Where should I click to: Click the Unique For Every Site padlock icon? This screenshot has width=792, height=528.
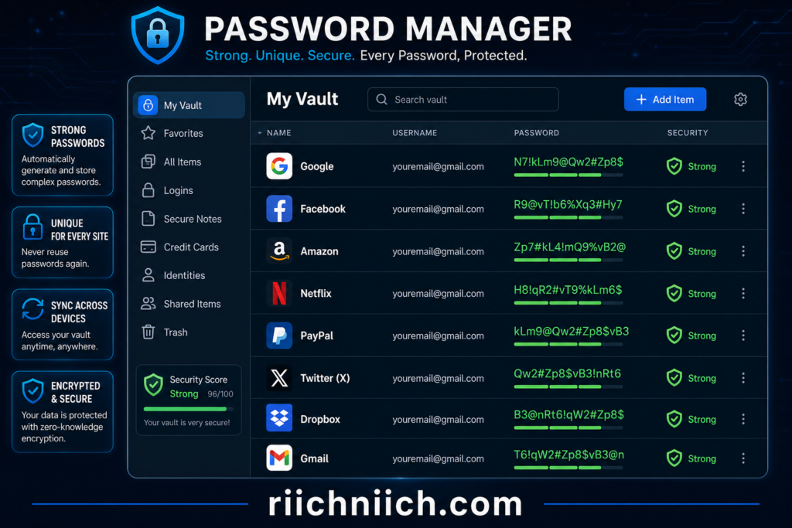[32, 227]
